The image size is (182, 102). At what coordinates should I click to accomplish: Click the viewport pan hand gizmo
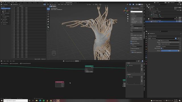128,17
